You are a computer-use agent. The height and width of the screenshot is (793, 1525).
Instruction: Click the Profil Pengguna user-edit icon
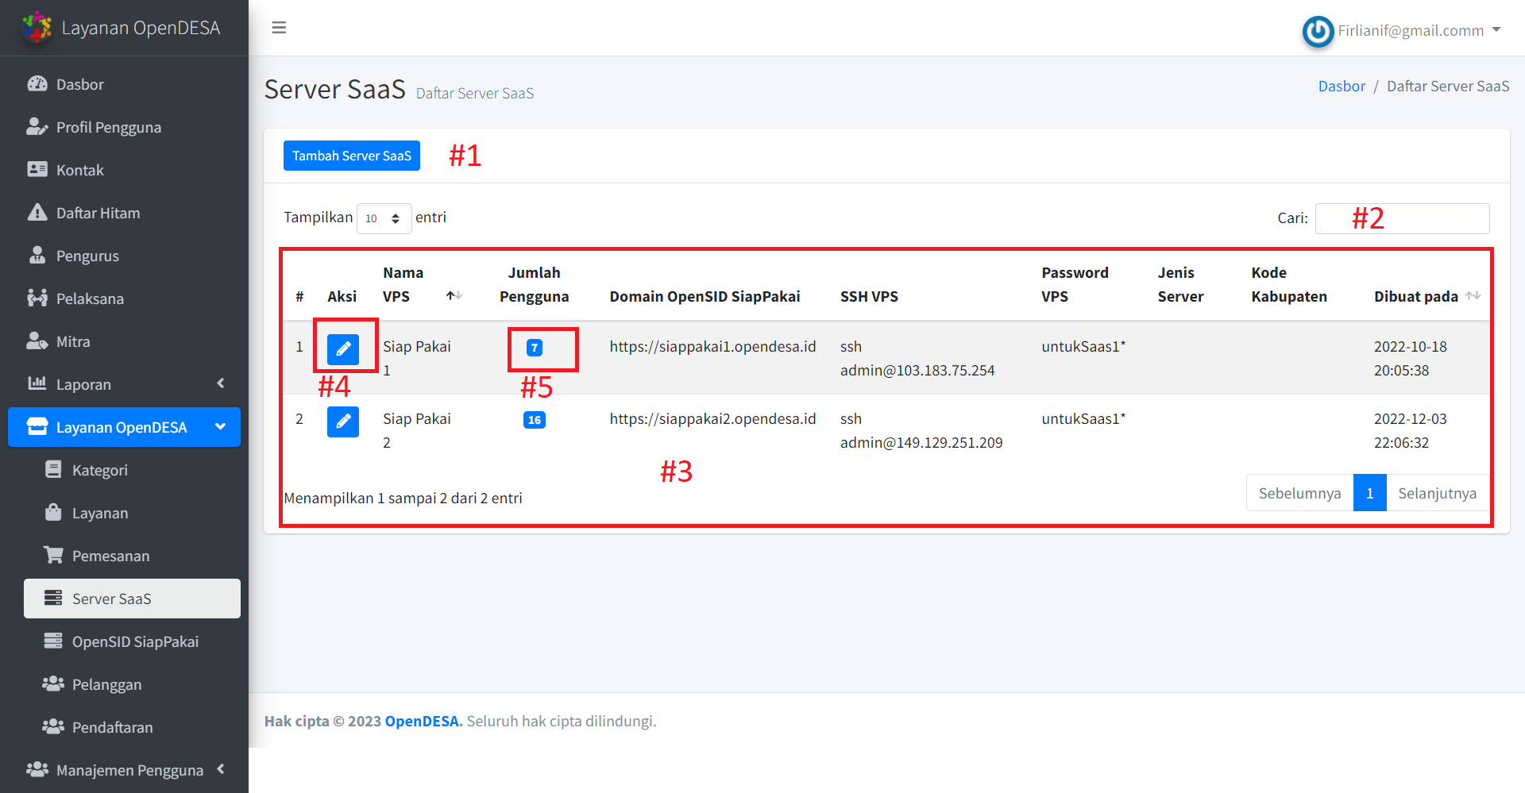tap(37, 127)
